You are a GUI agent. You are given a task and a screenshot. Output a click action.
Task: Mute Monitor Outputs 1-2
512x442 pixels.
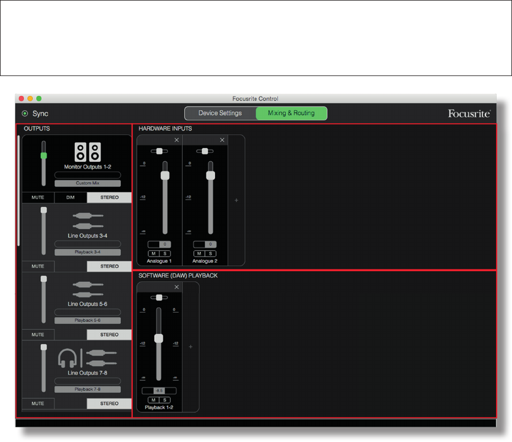tap(38, 197)
